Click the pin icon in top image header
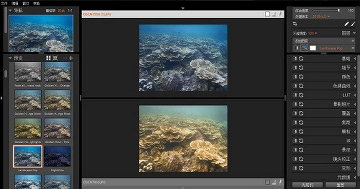 (281, 14)
